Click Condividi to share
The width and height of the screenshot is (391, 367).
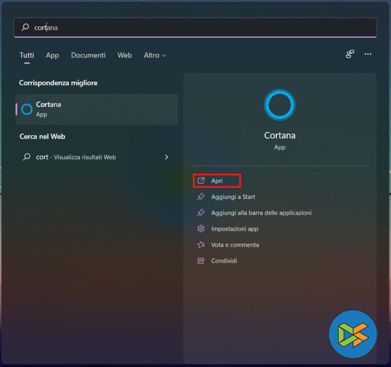point(224,261)
